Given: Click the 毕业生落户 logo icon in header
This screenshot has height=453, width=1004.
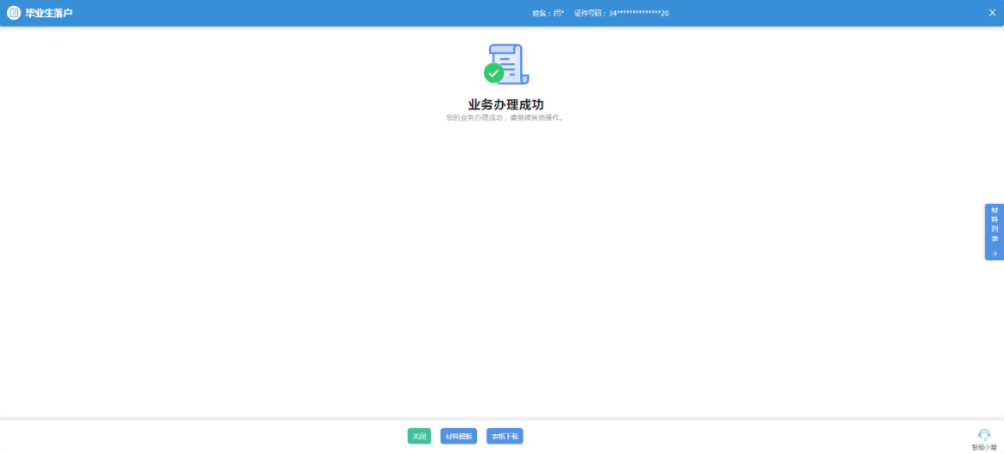Looking at the screenshot, I should (14, 13).
